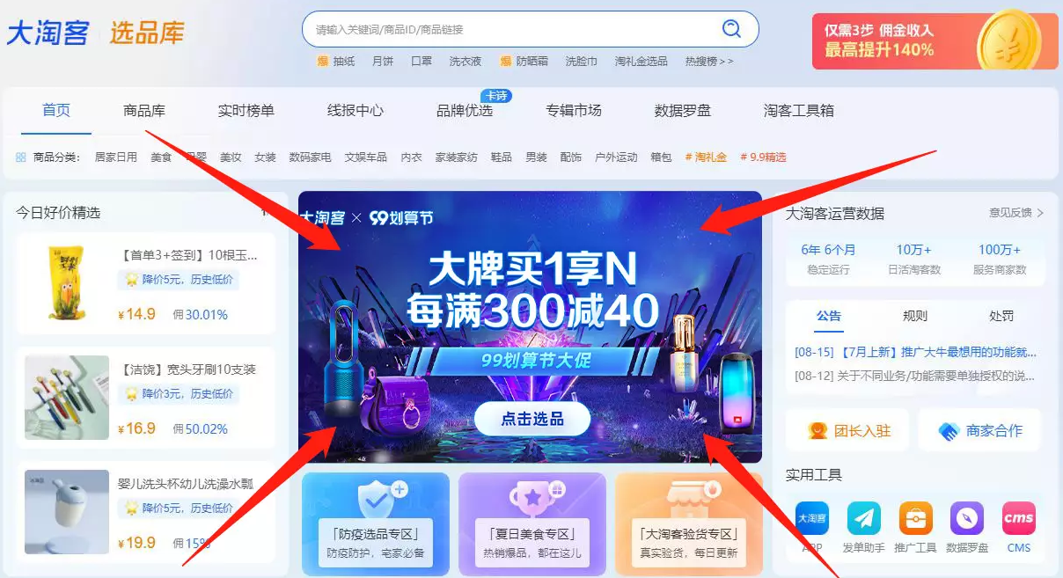Click the 点击选品 banner button

(531, 419)
